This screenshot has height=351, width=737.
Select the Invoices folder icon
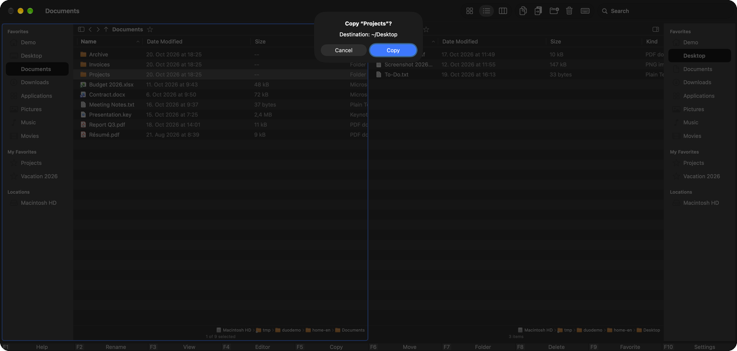click(x=84, y=65)
